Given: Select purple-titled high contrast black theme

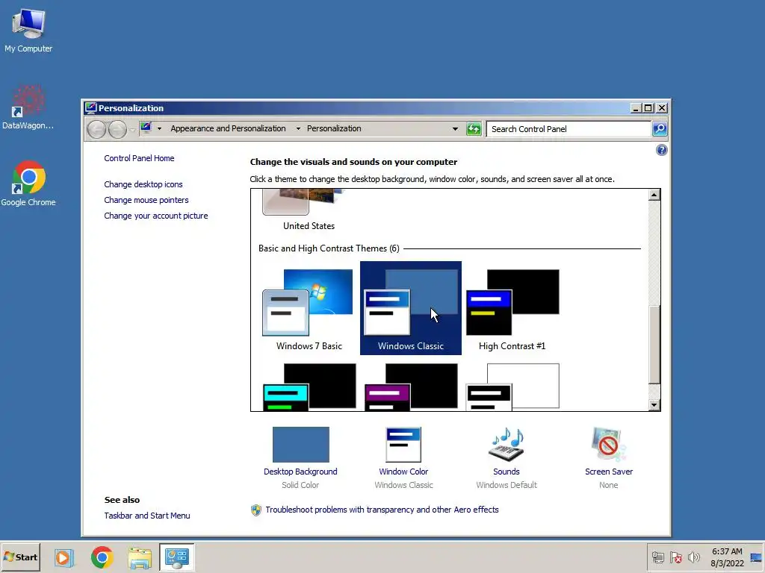Looking at the screenshot, I should pyautogui.click(x=411, y=387).
